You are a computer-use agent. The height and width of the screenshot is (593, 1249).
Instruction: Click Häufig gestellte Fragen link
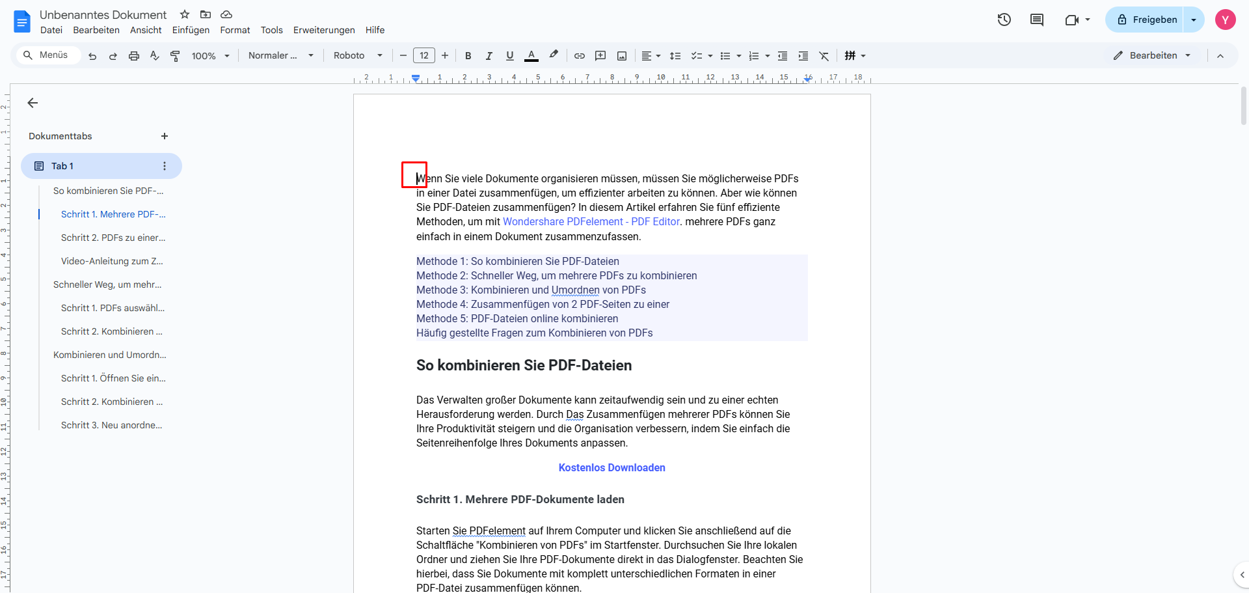535,333
